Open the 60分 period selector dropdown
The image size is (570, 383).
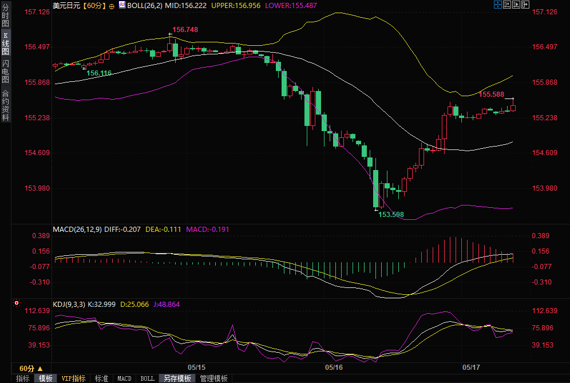tap(31, 368)
